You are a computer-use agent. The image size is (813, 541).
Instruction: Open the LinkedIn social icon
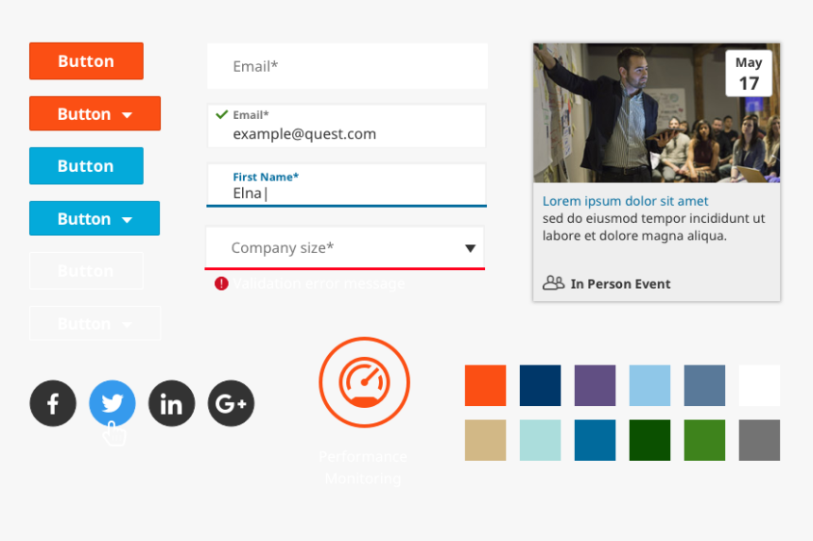[x=171, y=404]
